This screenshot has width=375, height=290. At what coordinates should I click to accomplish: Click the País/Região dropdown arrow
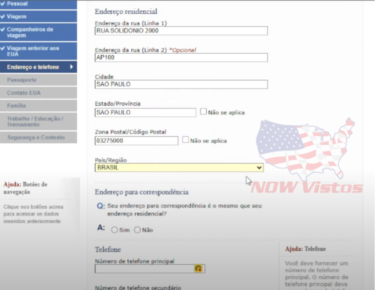[260, 167]
